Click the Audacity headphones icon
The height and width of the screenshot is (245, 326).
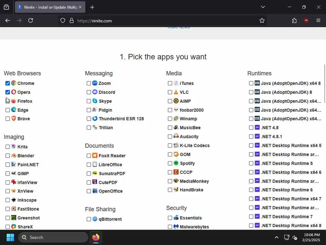coord(176,136)
